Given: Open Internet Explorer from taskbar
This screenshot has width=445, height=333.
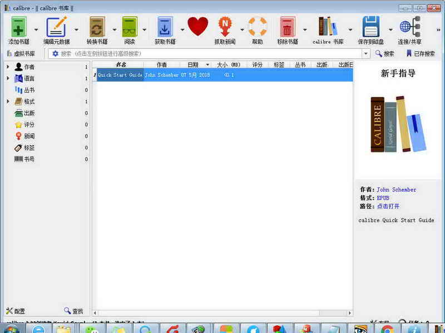Looking at the screenshot, I should point(38,329).
